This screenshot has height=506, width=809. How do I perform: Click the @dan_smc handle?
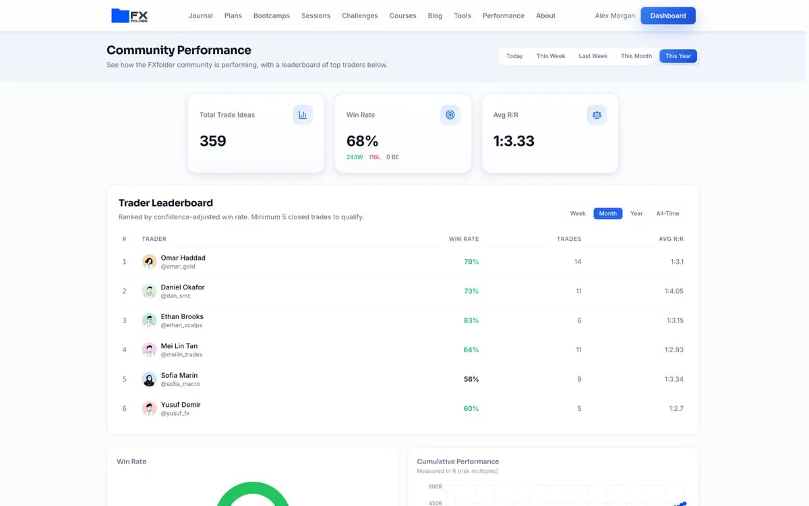tap(176, 296)
